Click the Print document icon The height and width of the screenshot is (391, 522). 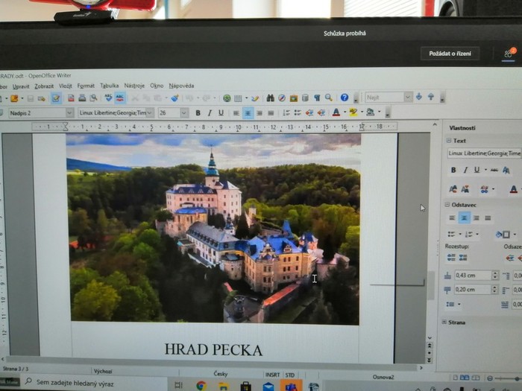[82, 98]
